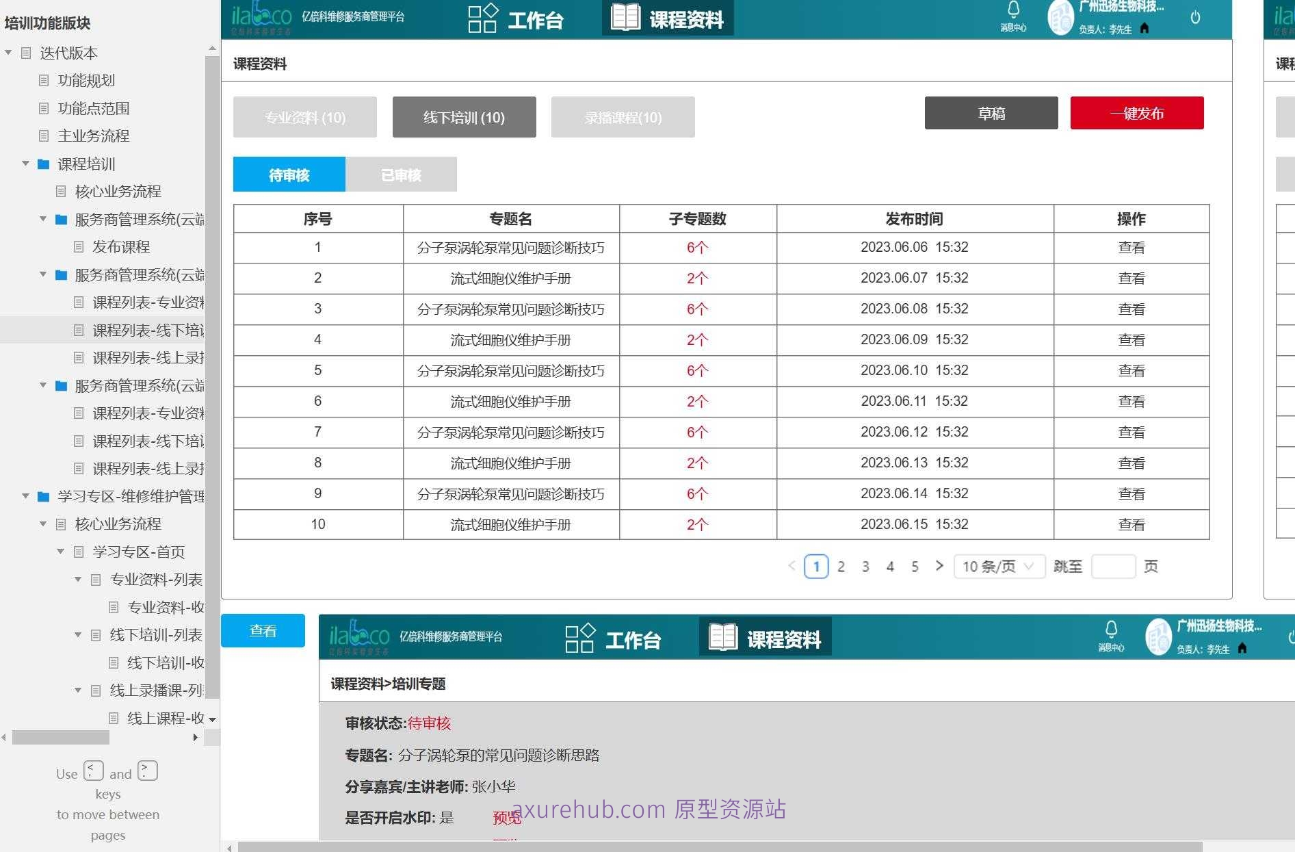
Task: Select the 专业资料 (10) tab
Action: (x=305, y=116)
